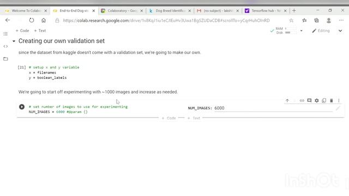Switch to the Welcome To Colab tab
Image resolution: width=349 pixels, height=196 pixels.
coord(26,11)
